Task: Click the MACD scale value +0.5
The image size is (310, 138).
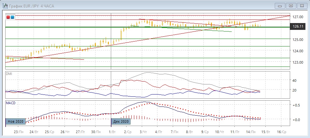Action: [296, 106]
